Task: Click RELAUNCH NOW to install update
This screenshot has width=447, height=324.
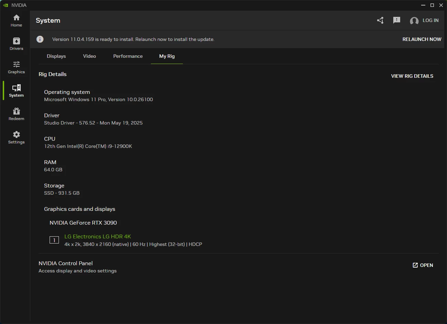Action: click(422, 39)
